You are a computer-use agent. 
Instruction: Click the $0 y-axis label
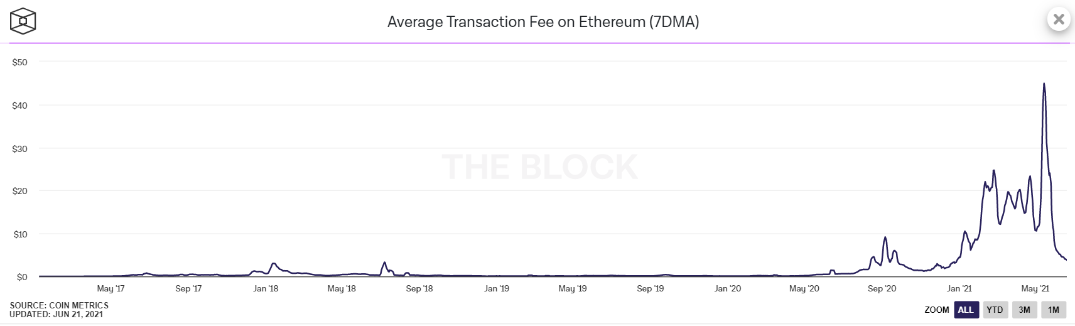(x=22, y=277)
